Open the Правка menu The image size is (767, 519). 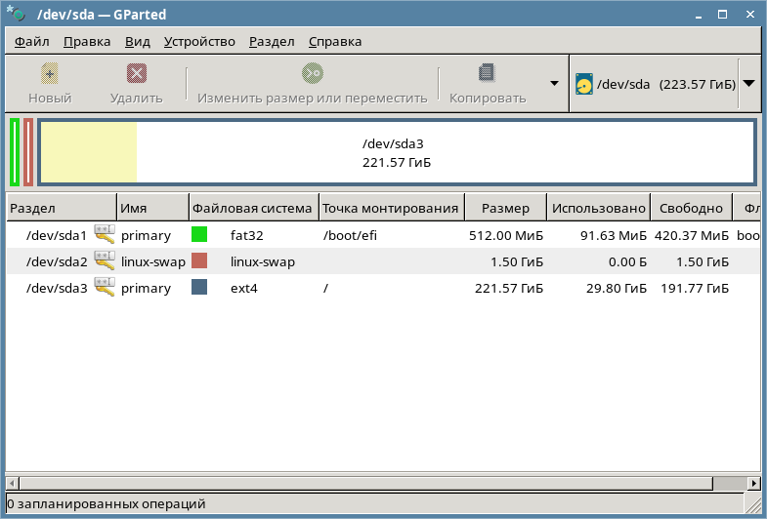[87, 42]
